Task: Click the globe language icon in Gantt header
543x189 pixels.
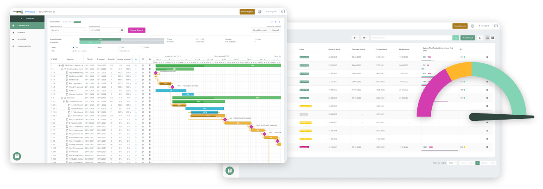Action: [259, 12]
